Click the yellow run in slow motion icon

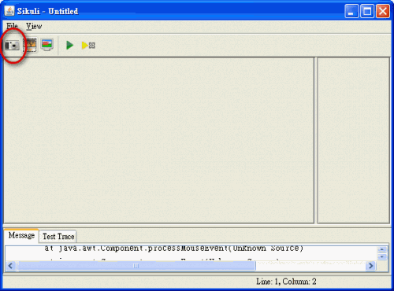click(x=88, y=46)
